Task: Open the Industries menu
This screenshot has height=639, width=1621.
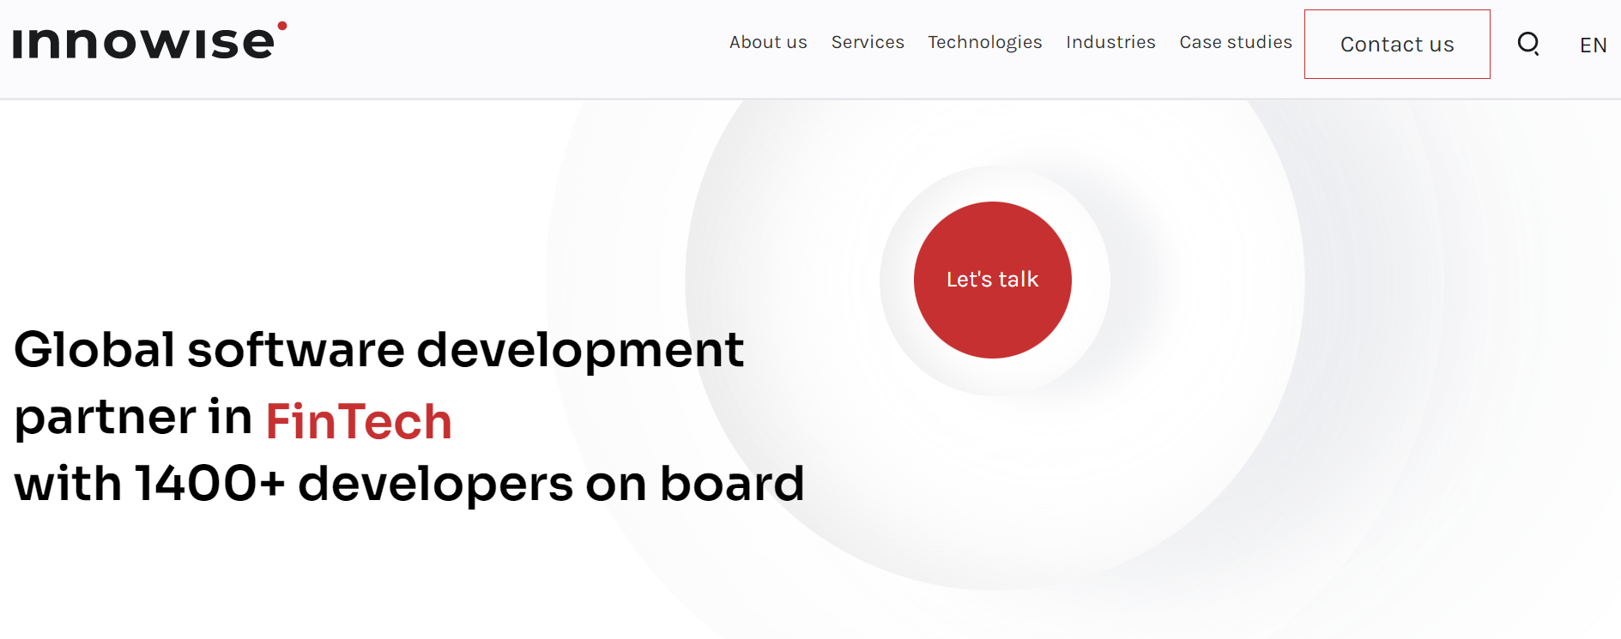Action: (x=1110, y=42)
